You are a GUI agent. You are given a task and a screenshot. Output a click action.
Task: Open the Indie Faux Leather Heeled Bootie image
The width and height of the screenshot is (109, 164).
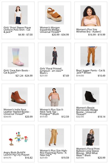pos(18,97)
